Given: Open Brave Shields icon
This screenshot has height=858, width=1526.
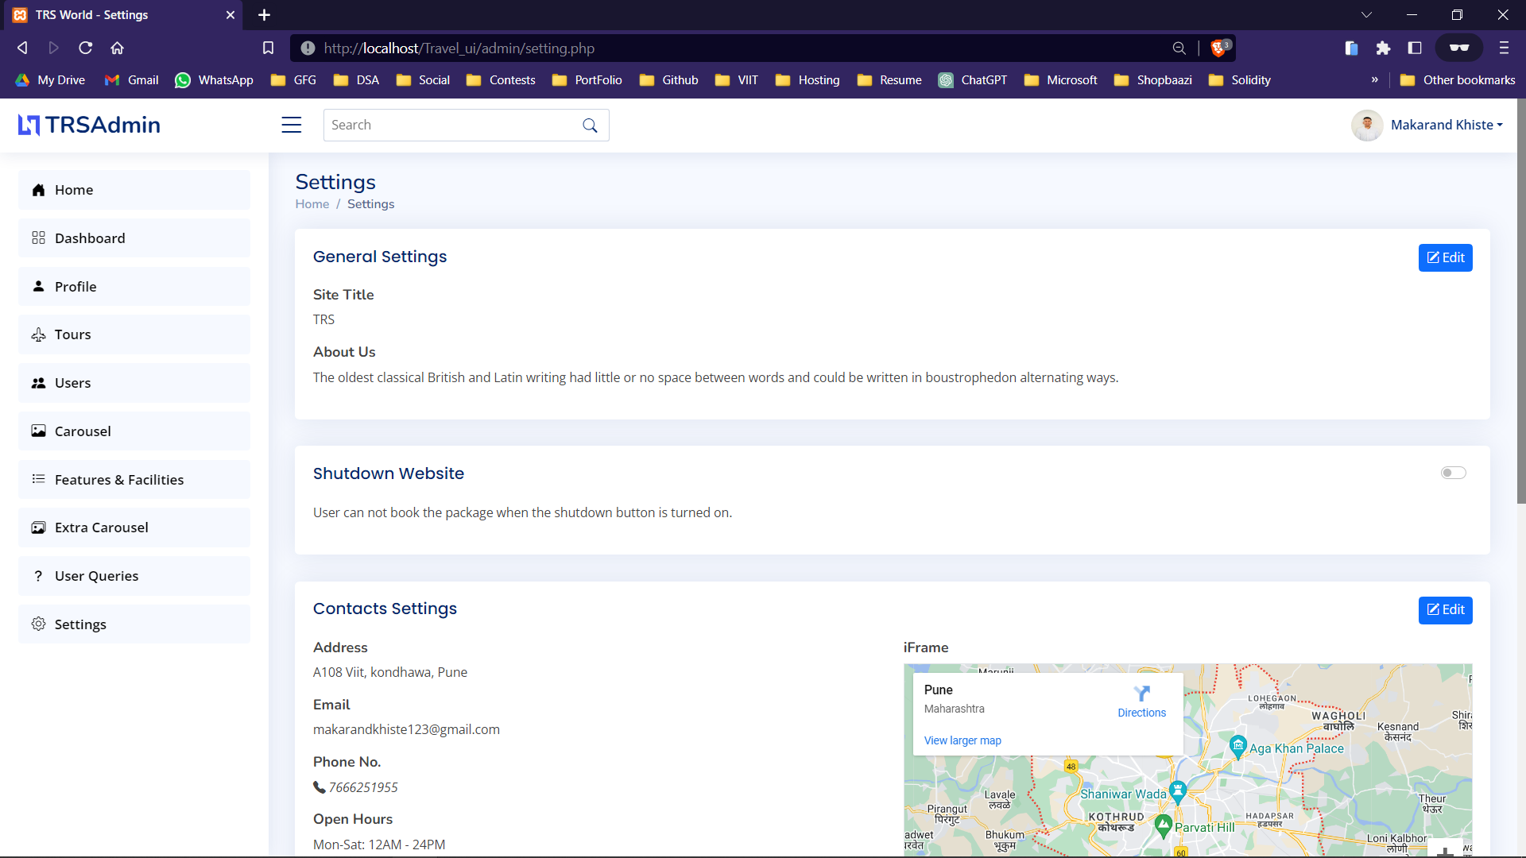Looking at the screenshot, I should click(x=1220, y=48).
